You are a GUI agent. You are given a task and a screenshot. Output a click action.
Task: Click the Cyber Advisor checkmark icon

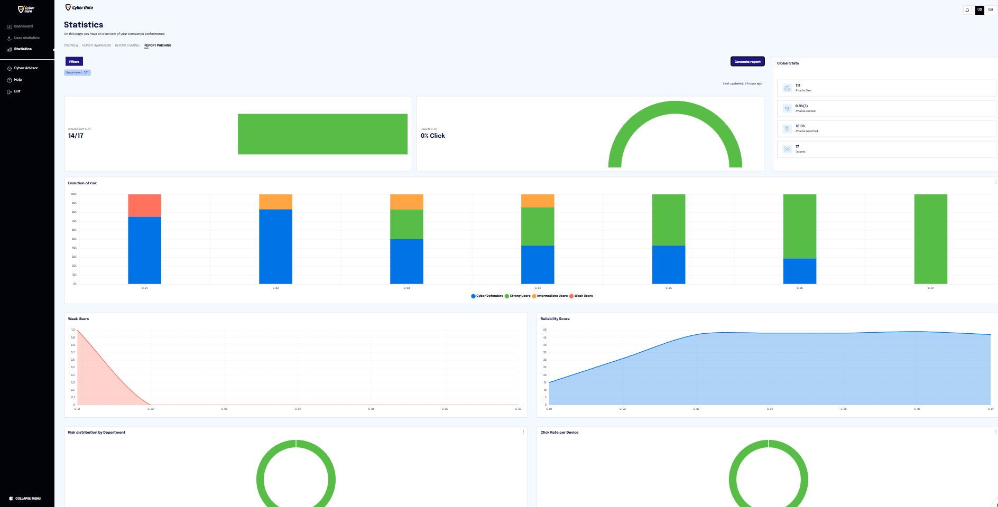tap(10, 68)
